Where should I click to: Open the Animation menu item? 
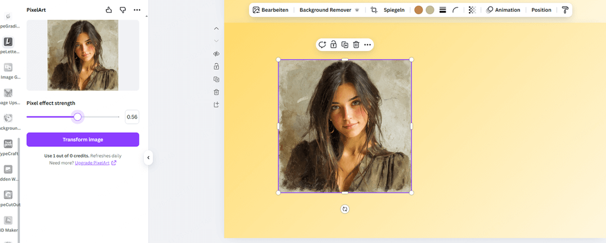(503, 10)
